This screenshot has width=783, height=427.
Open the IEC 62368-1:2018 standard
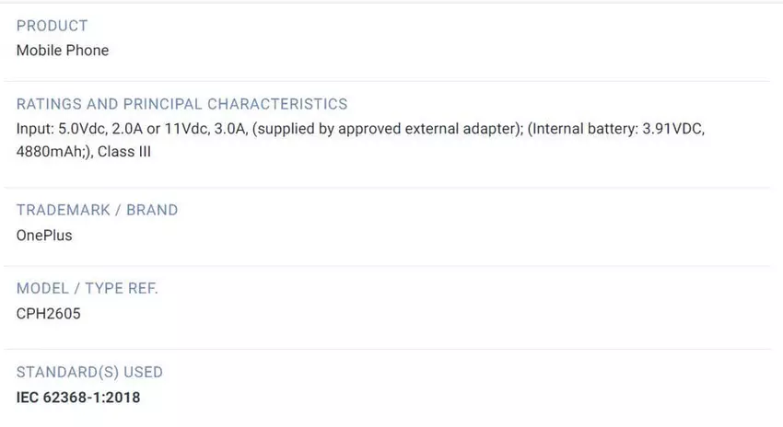pyautogui.click(x=78, y=398)
